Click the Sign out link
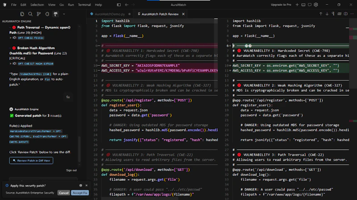The width and height of the screenshot is (357, 200). tap(71, 170)
